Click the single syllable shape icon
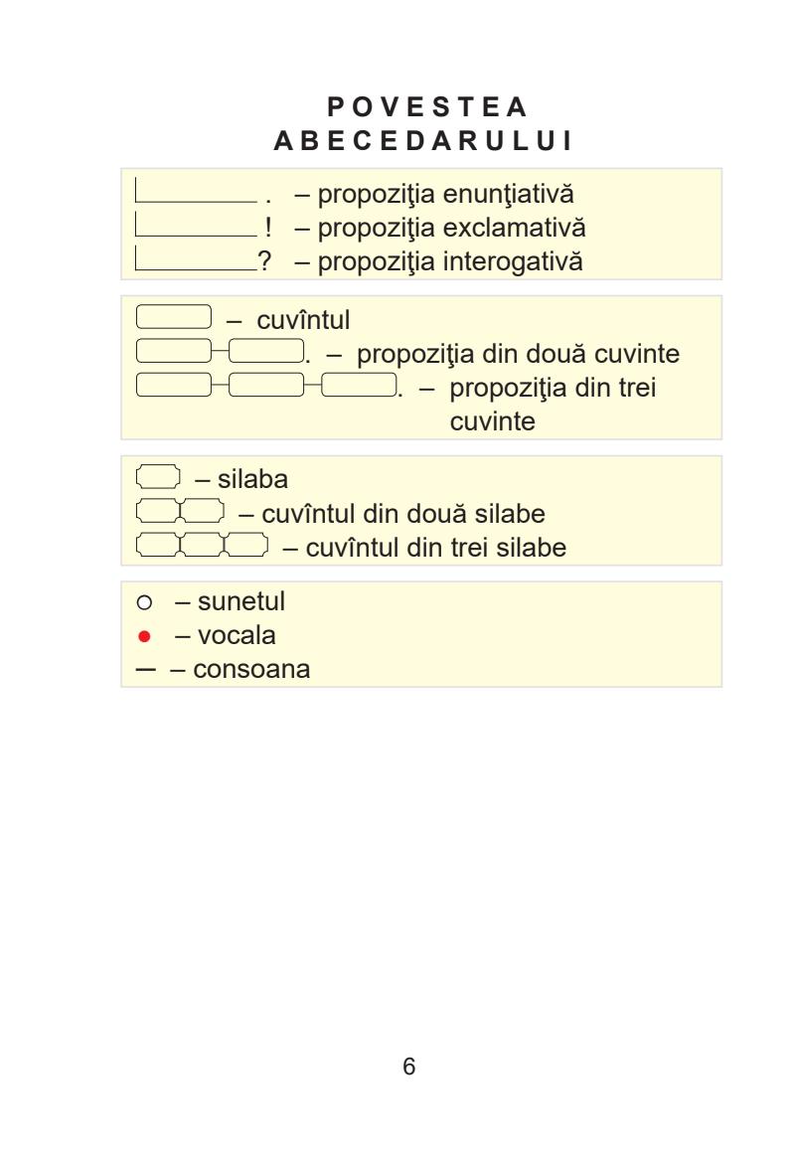Viewport: 795px width, 1157px height. (157, 478)
